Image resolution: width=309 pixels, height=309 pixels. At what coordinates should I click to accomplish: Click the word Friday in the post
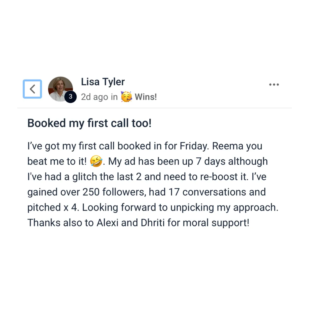194,146
